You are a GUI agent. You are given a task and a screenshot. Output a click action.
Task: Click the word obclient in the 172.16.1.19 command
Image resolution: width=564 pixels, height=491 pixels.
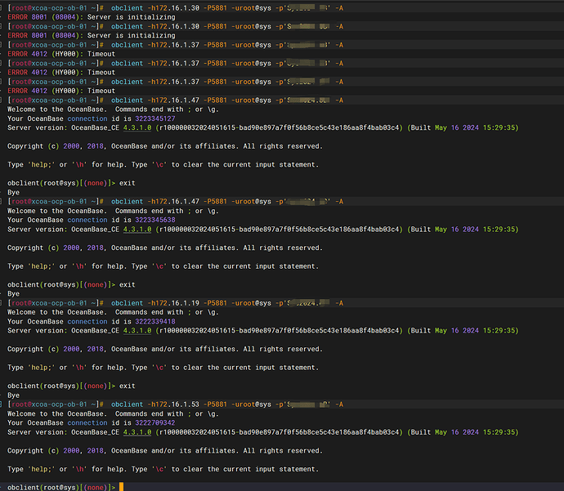[127, 303]
